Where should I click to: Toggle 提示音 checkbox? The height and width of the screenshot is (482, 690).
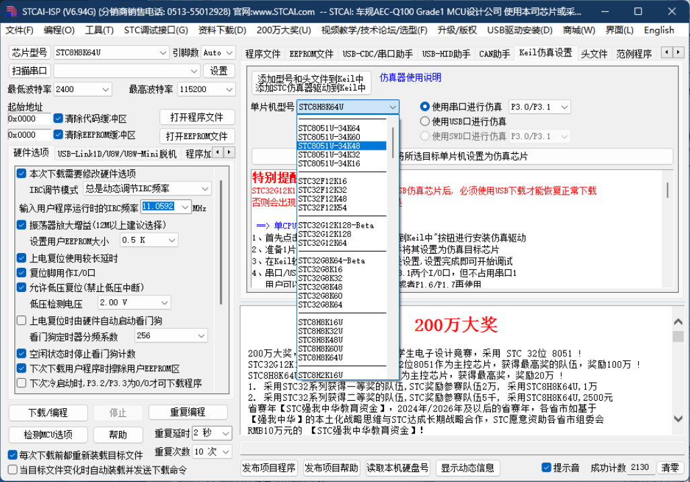pos(546,467)
